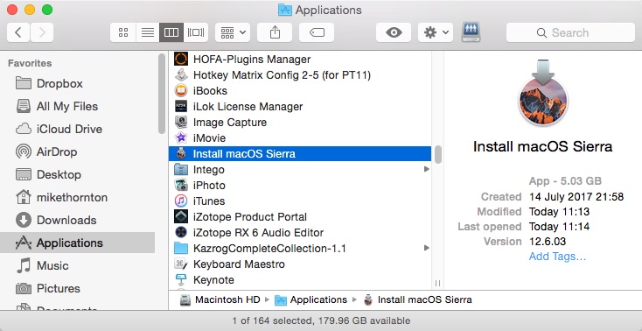Click the version value 12.6.03

click(x=548, y=242)
